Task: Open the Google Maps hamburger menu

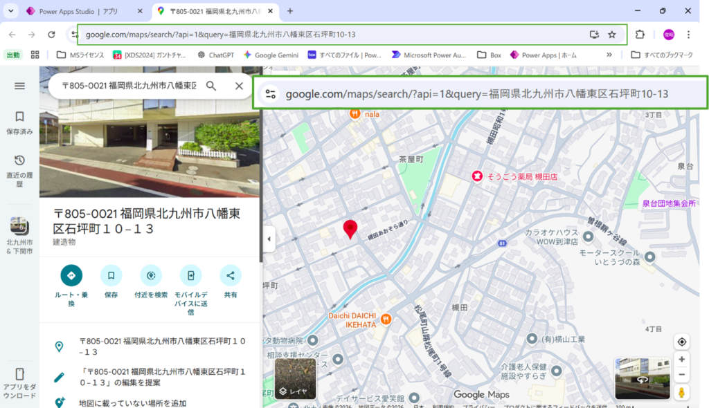Action: 19,86
